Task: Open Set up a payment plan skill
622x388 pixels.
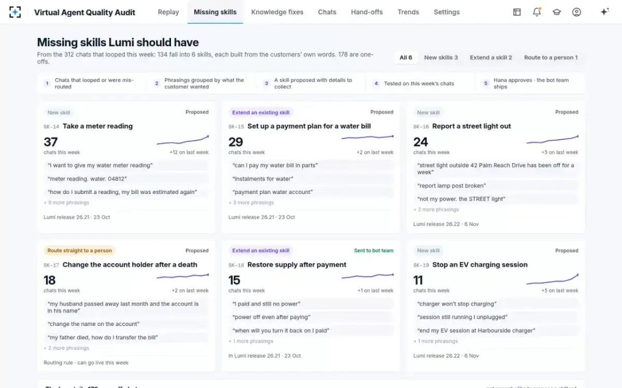Action: tap(309, 126)
